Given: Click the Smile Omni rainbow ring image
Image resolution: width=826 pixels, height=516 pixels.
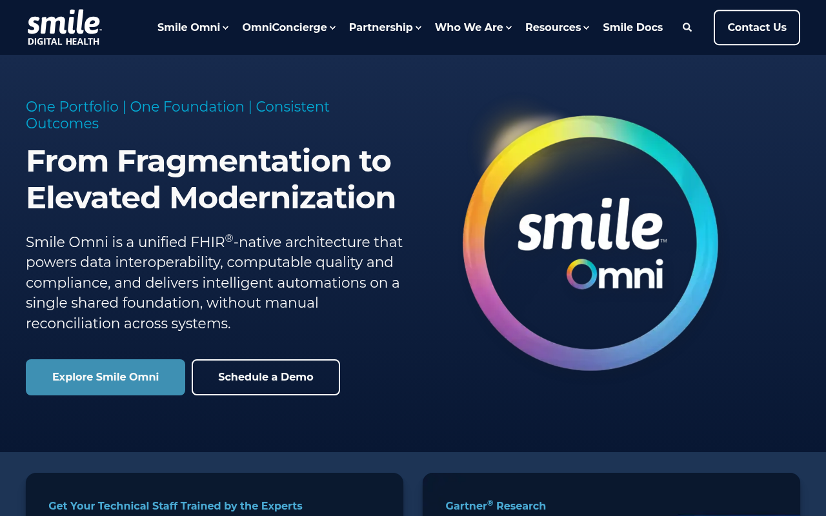Looking at the screenshot, I should point(590,243).
